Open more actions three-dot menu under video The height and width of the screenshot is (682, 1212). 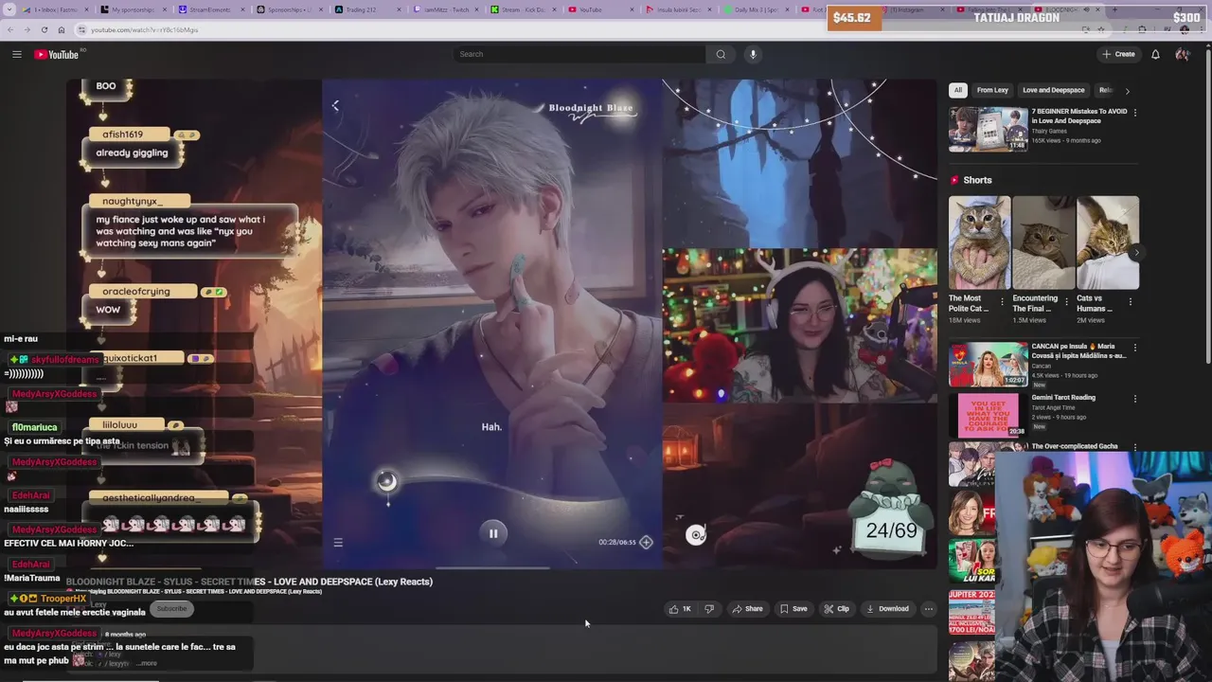[x=928, y=609]
